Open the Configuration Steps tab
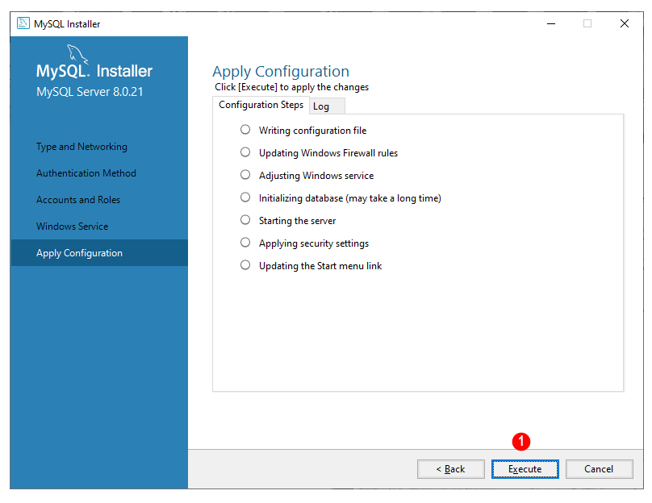The image size is (652, 503). tap(261, 105)
